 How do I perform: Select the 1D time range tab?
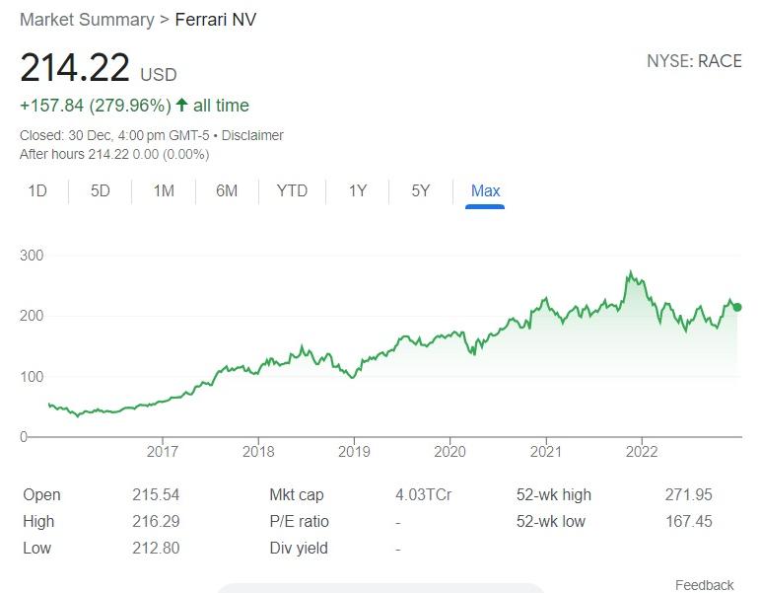click(x=37, y=190)
